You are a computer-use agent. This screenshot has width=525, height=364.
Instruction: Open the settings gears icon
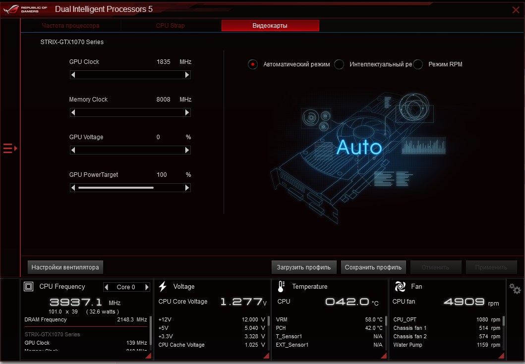click(x=515, y=288)
